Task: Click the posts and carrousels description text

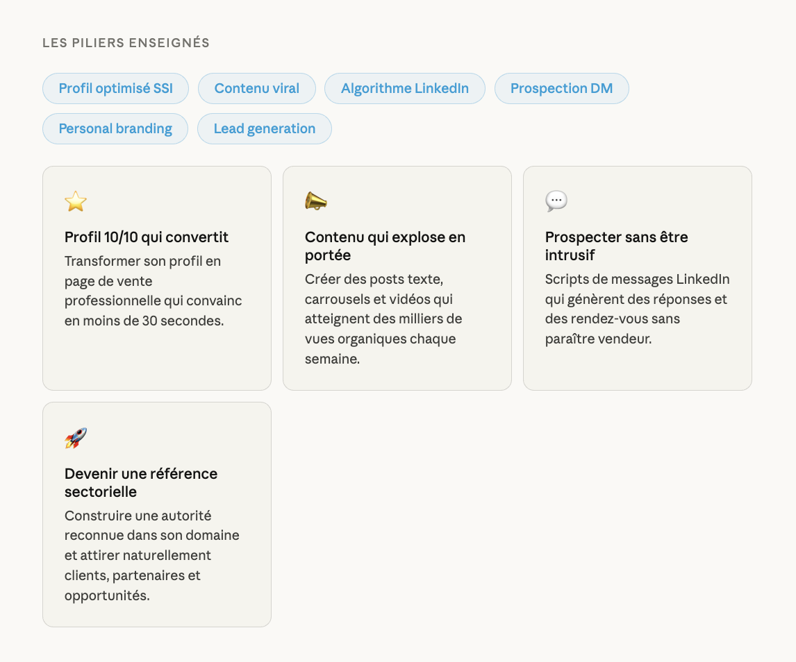Action: (383, 319)
